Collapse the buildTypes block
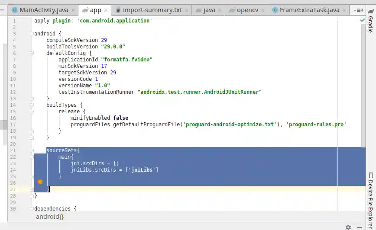This screenshot has width=376, height=230. point(32,105)
